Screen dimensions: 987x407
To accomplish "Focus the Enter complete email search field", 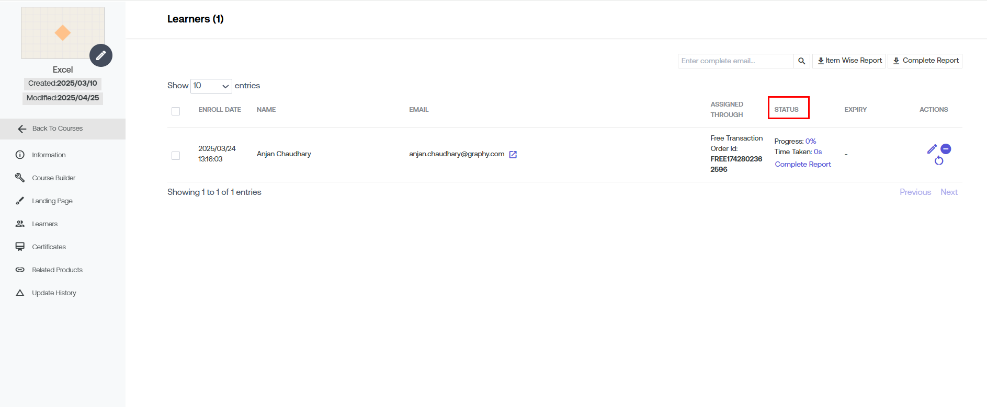I will pos(735,61).
